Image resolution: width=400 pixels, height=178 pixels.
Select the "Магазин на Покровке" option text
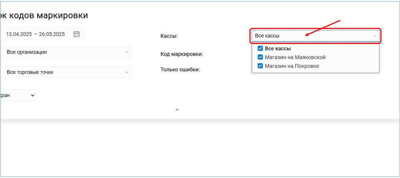[292, 66]
